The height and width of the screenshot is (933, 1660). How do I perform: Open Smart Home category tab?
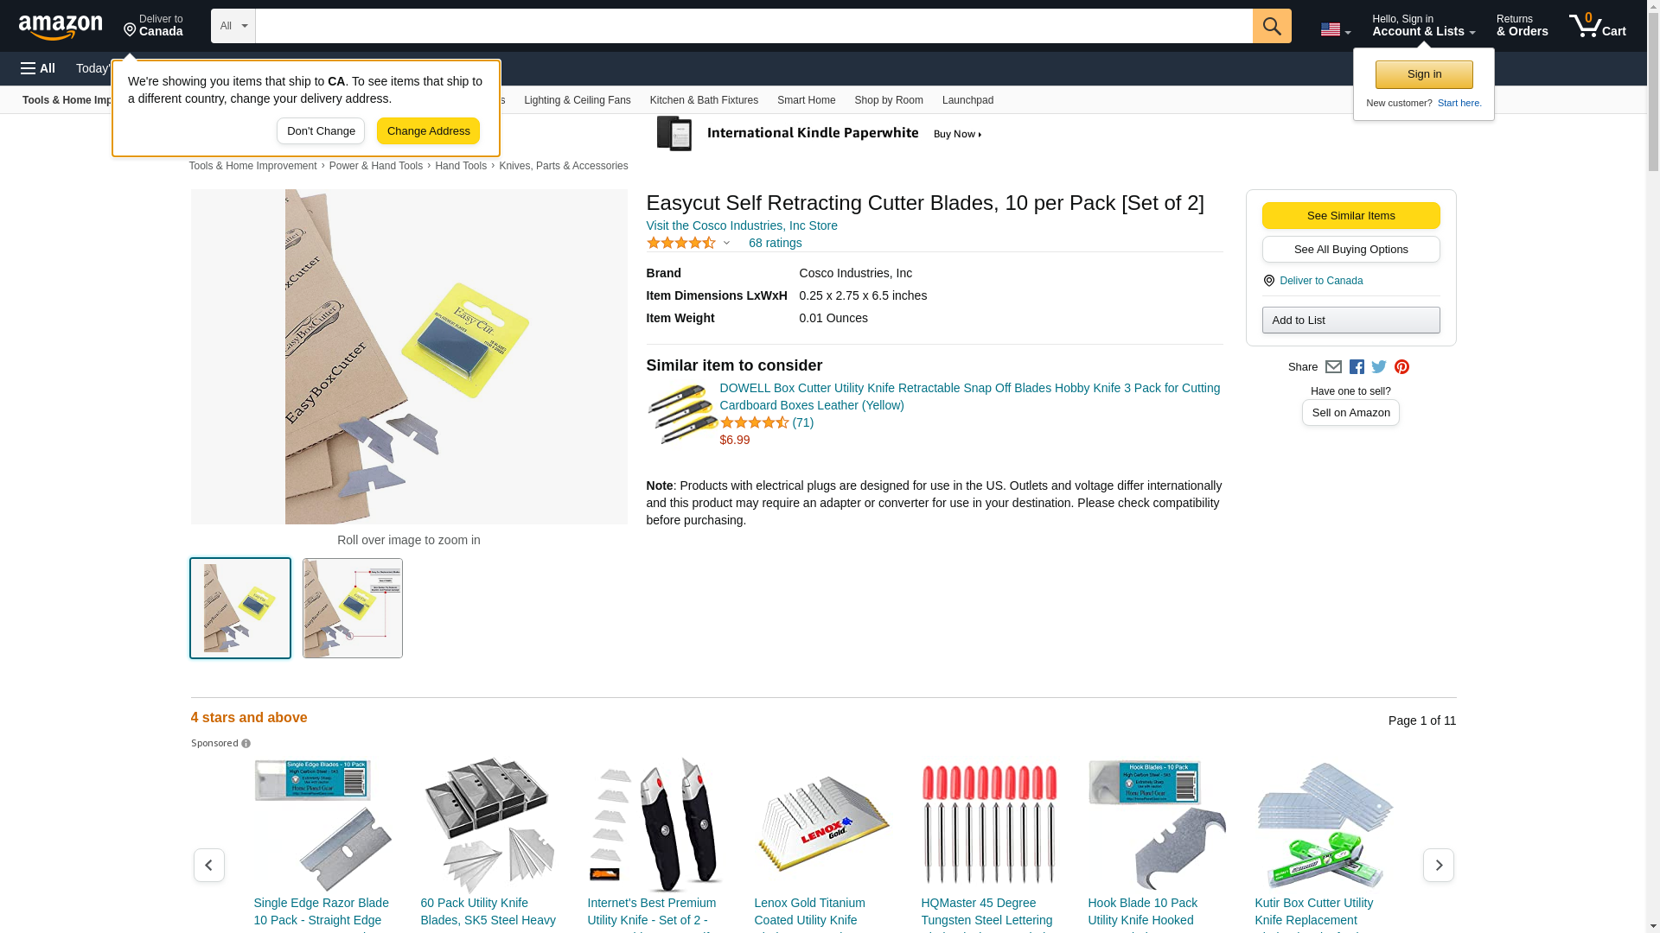click(806, 100)
